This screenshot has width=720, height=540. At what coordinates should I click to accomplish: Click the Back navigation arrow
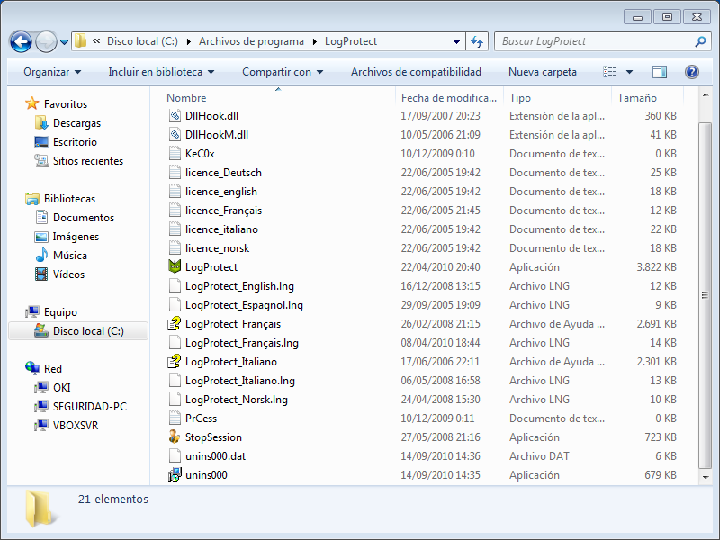(21, 41)
